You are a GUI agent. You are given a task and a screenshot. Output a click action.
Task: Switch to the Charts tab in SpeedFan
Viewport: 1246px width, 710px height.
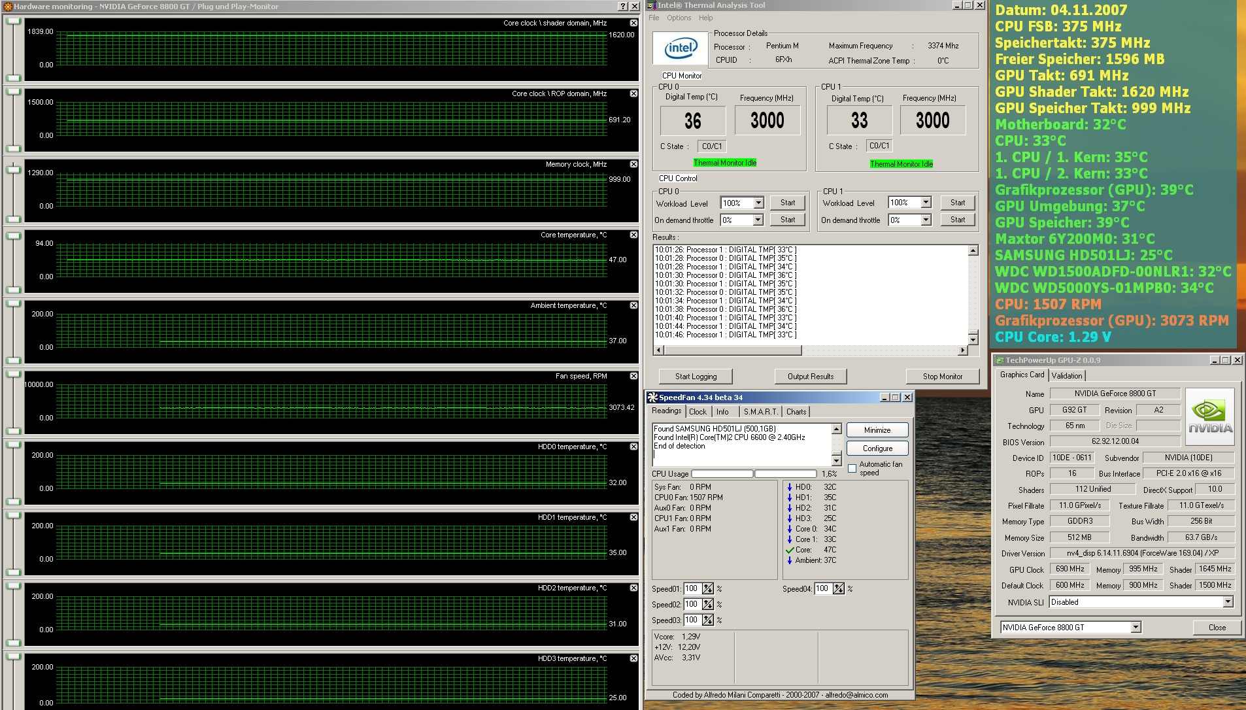click(796, 412)
